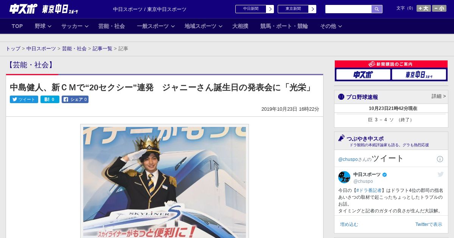Screen dimensions: 454x238
Task: Open the その他 menu
Action: point(328,26)
